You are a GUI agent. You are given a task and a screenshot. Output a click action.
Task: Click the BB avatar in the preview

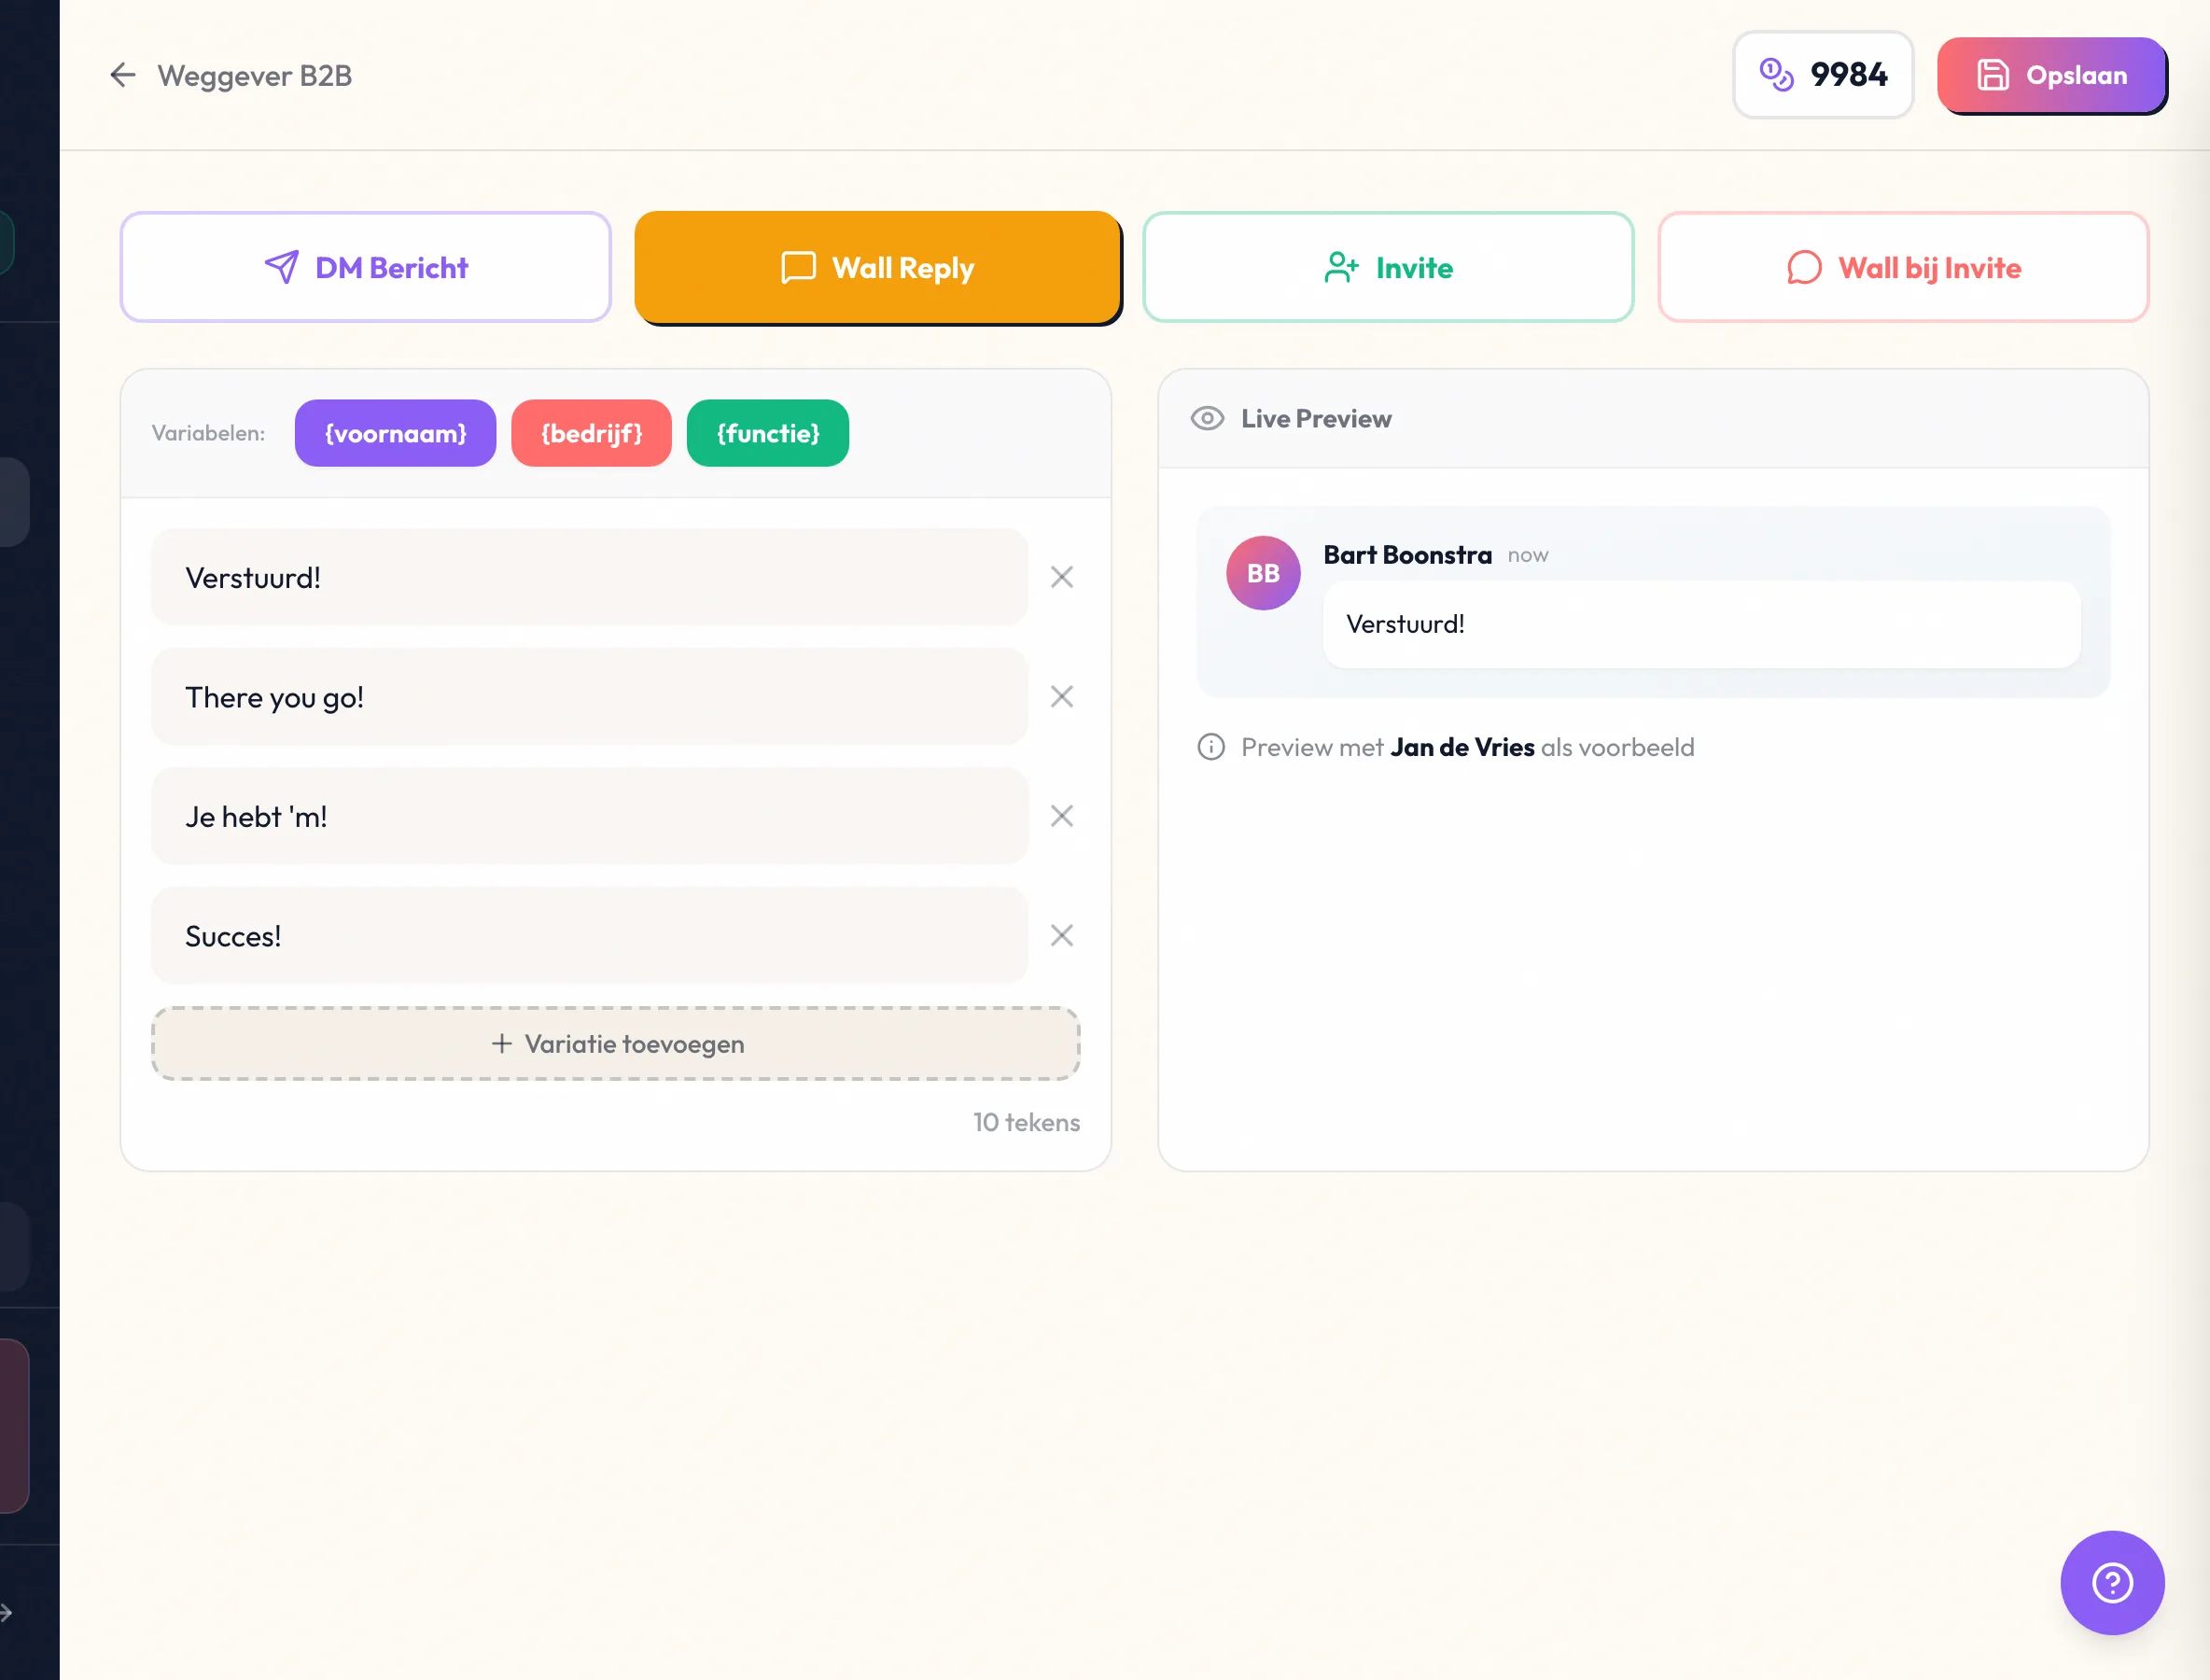pos(1263,573)
